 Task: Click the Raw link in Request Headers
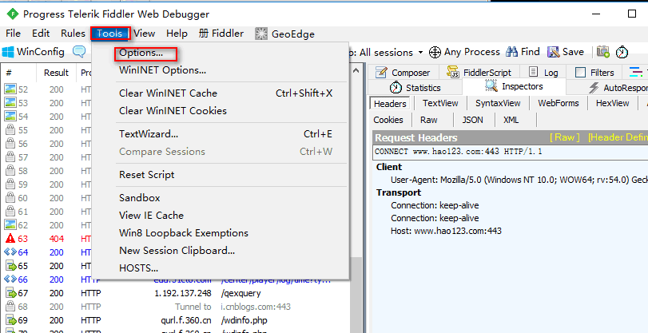(x=567, y=137)
